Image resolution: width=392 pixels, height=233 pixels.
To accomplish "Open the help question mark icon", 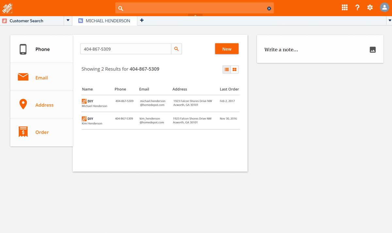I will 357,7.
